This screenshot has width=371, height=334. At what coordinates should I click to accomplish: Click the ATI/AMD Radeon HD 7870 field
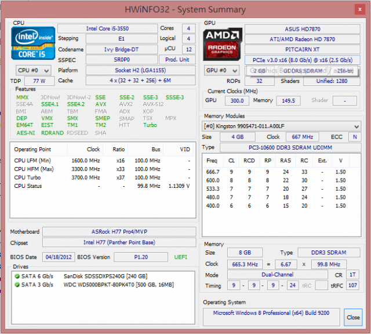[x=303, y=39]
